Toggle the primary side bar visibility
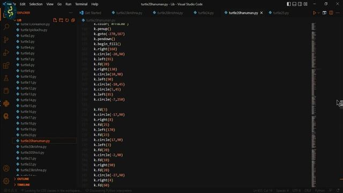The height and width of the screenshot is (193, 343). (x=289, y=4)
